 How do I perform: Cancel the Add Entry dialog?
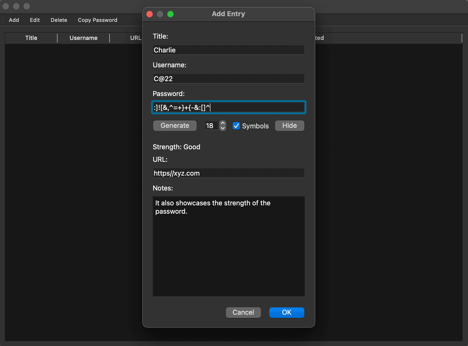[243, 312]
